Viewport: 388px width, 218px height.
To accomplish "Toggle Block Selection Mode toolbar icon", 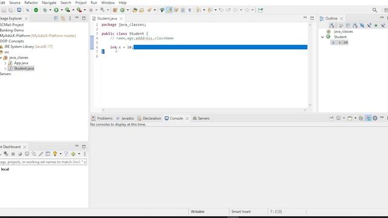I will (182, 10).
